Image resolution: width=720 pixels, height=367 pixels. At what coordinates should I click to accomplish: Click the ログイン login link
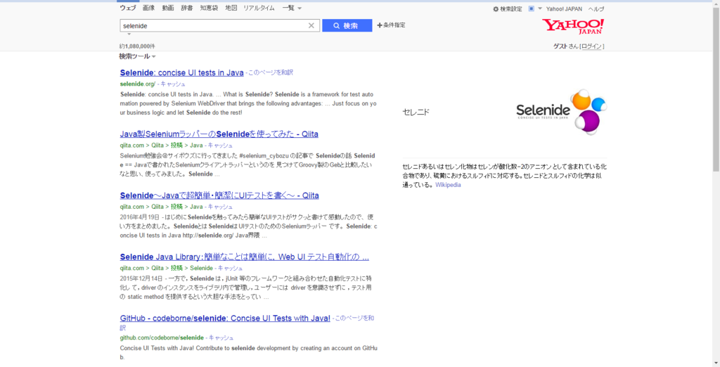click(591, 46)
